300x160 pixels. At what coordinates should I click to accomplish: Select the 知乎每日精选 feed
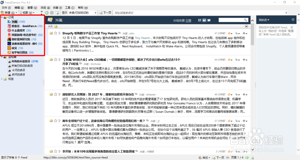click(20, 53)
